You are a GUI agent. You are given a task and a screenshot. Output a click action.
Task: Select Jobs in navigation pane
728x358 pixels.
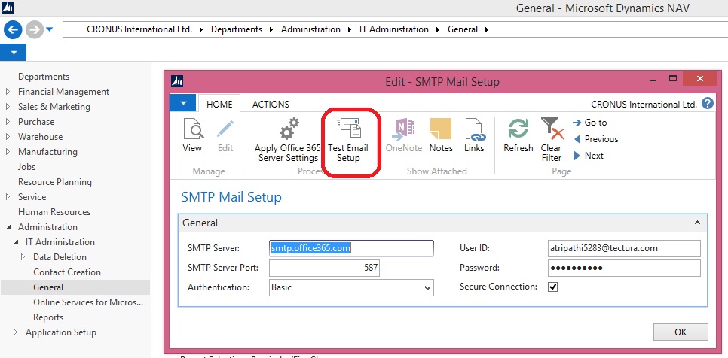[27, 167]
